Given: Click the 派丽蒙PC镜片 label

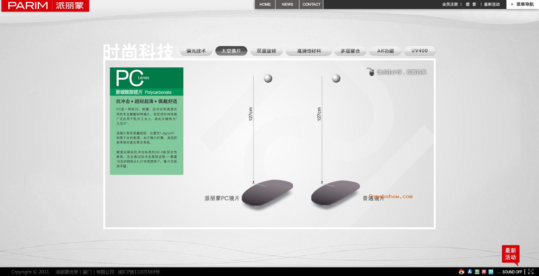Looking at the screenshot, I should click(222, 198).
